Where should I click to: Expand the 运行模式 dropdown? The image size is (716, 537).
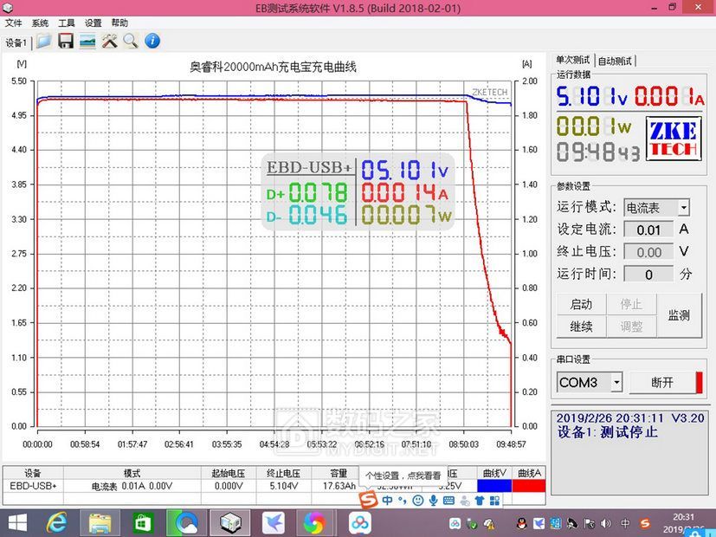(683, 208)
